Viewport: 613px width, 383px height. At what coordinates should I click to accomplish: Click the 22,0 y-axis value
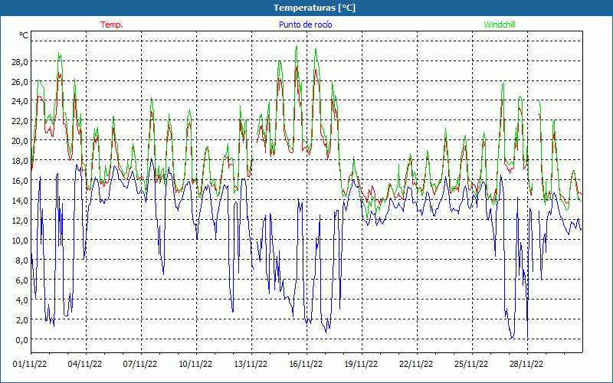click(x=21, y=121)
